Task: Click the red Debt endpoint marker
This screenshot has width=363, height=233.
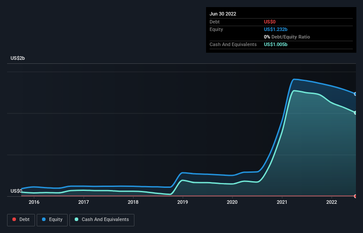Action: pos(355,196)
